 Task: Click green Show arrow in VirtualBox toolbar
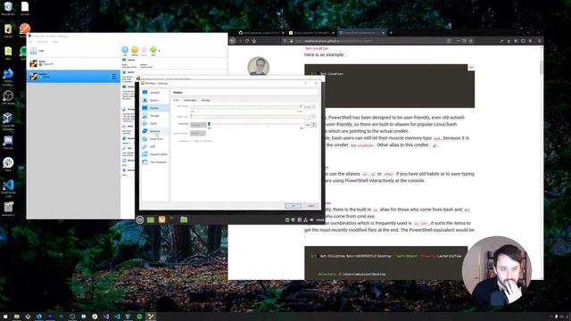click(153, 51)
